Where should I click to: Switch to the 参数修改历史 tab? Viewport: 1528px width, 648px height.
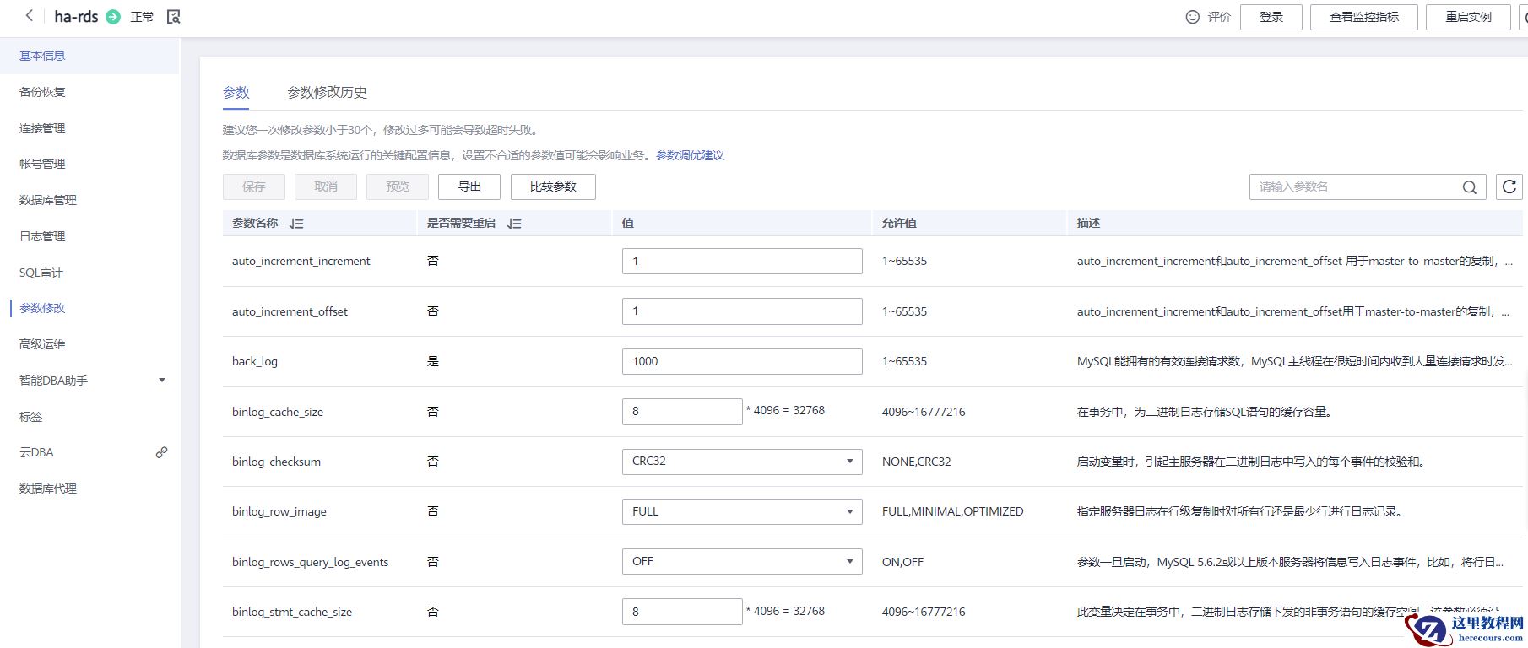(327, 93)
